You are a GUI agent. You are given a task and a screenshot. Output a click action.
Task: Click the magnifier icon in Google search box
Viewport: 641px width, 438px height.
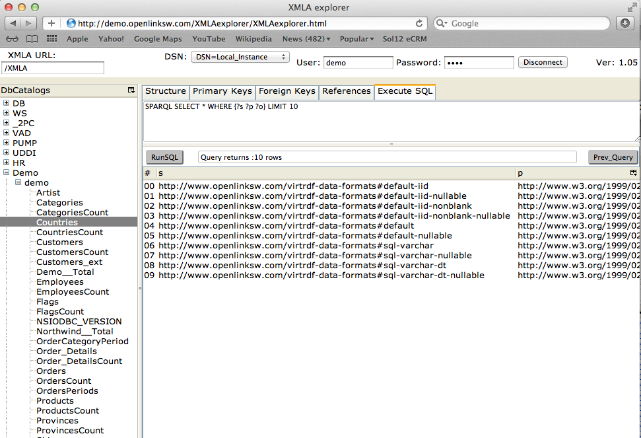[442, 23]
